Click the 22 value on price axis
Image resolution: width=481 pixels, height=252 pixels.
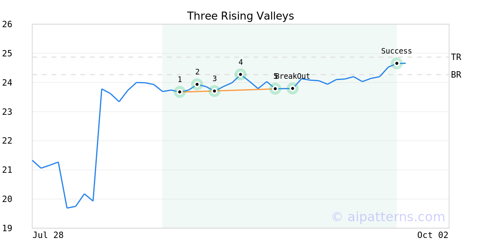[7, 141]
